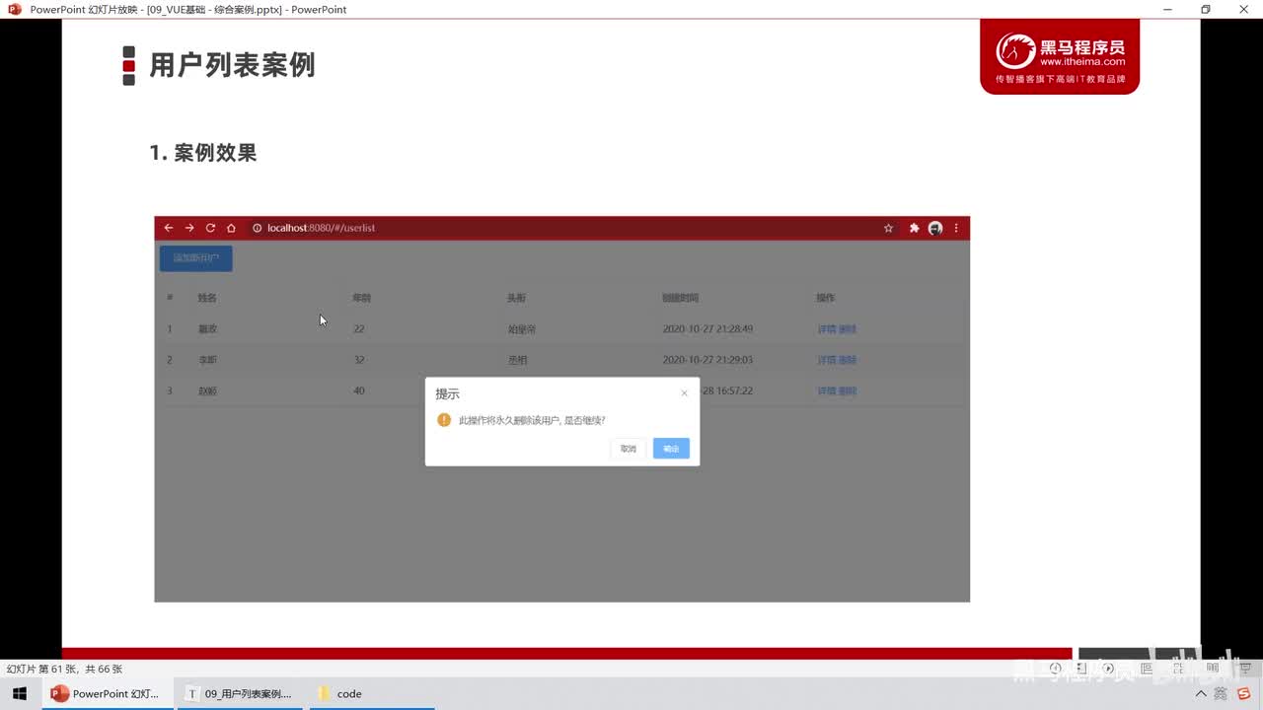1263x710 pixels.
Task: Restore down the PowerPoint window
Action: (1206, 10)
